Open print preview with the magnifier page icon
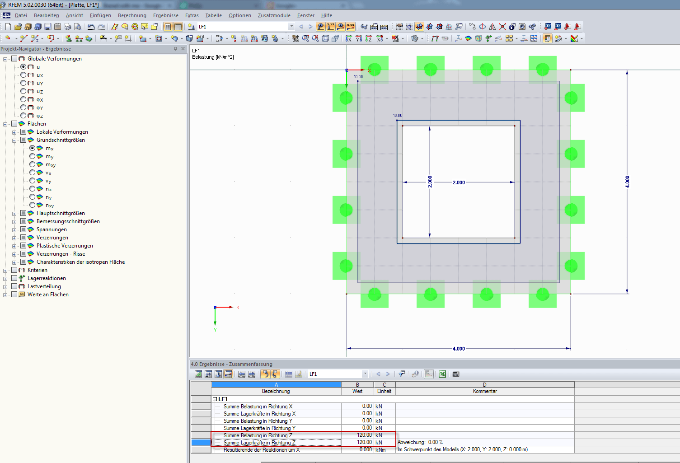680x463 pixels. [x=78, y=27]
